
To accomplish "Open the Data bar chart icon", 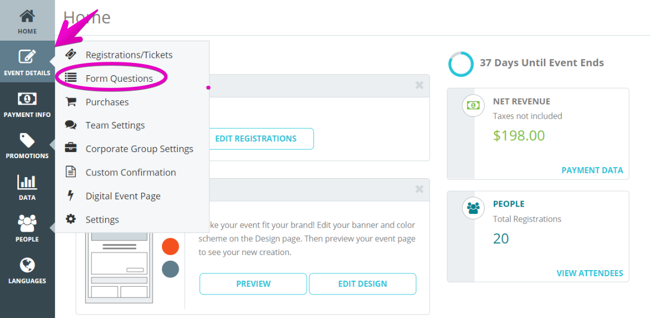I will click(x=27, y=182).
